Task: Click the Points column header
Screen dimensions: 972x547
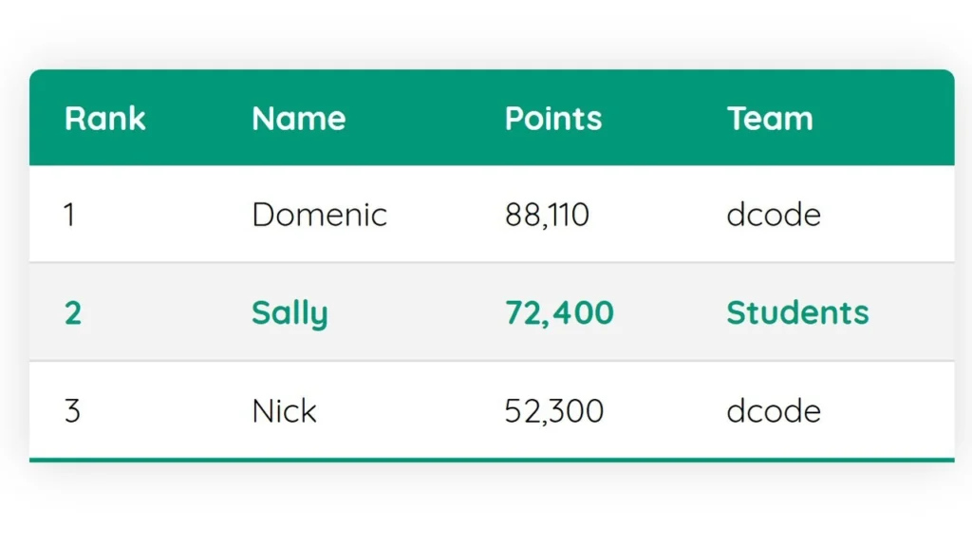Action: tap(552, 119)
